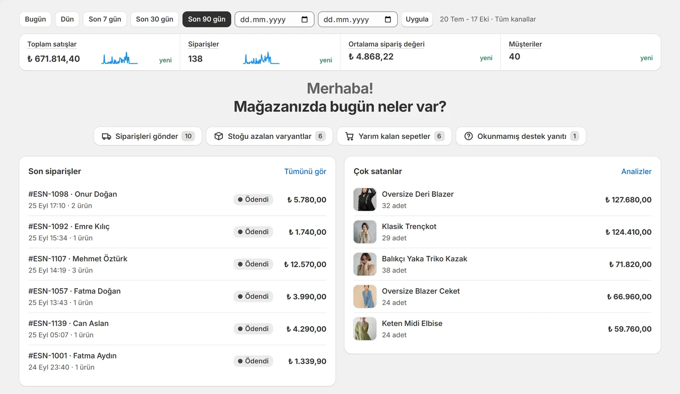The height and width of the screenshot is (394, 680).
Task: Open the calendar picker in the second date field
Action: [x=388, y=19]
